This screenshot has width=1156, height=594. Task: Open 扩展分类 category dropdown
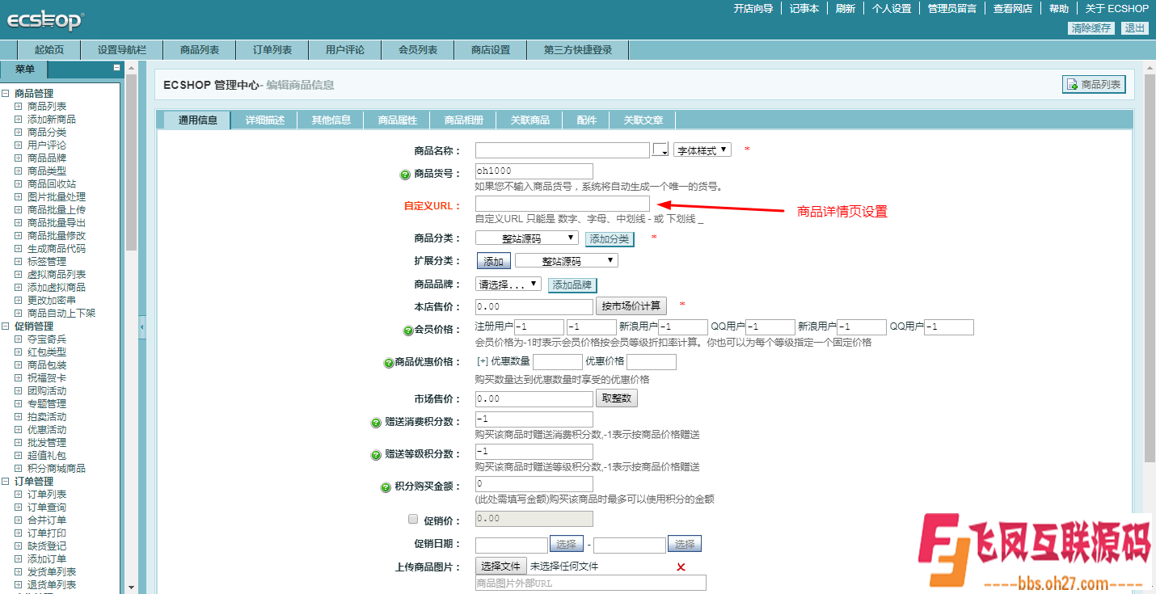pyautogui.click(x=567, y=260)
